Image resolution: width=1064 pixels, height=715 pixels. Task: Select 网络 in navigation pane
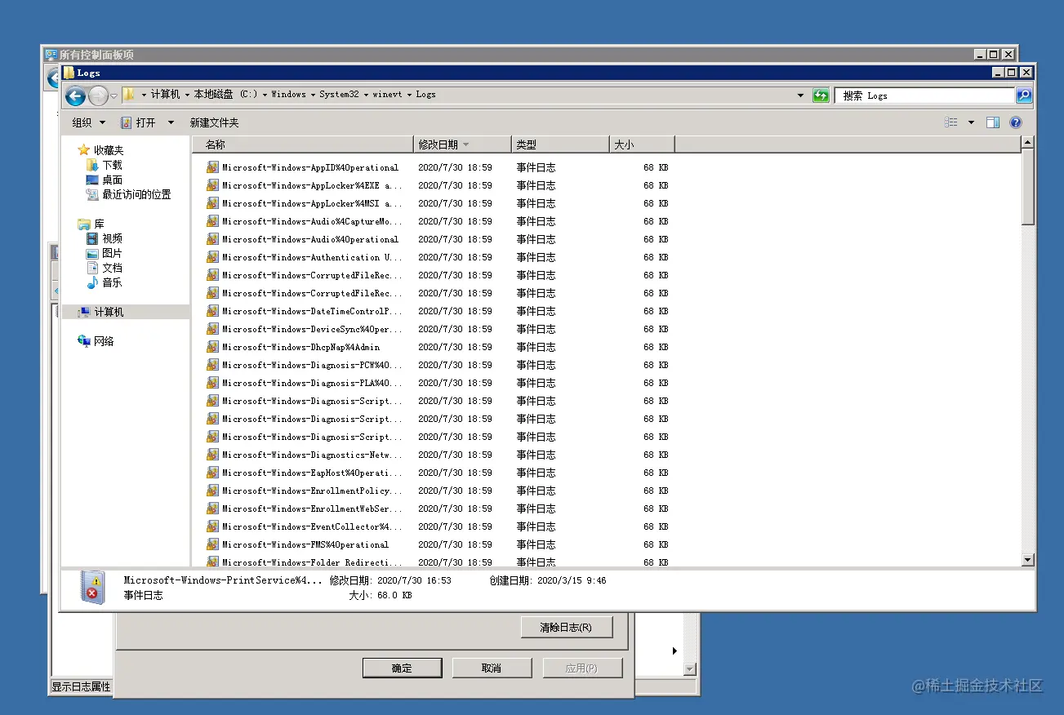point(96,341)
